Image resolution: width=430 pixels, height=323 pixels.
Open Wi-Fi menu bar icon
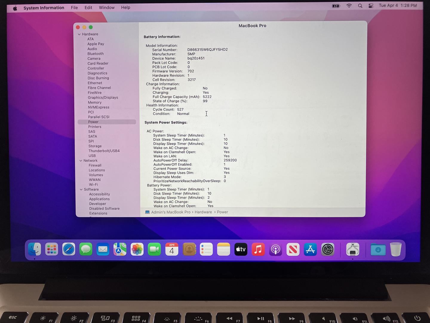coord(349,6)
